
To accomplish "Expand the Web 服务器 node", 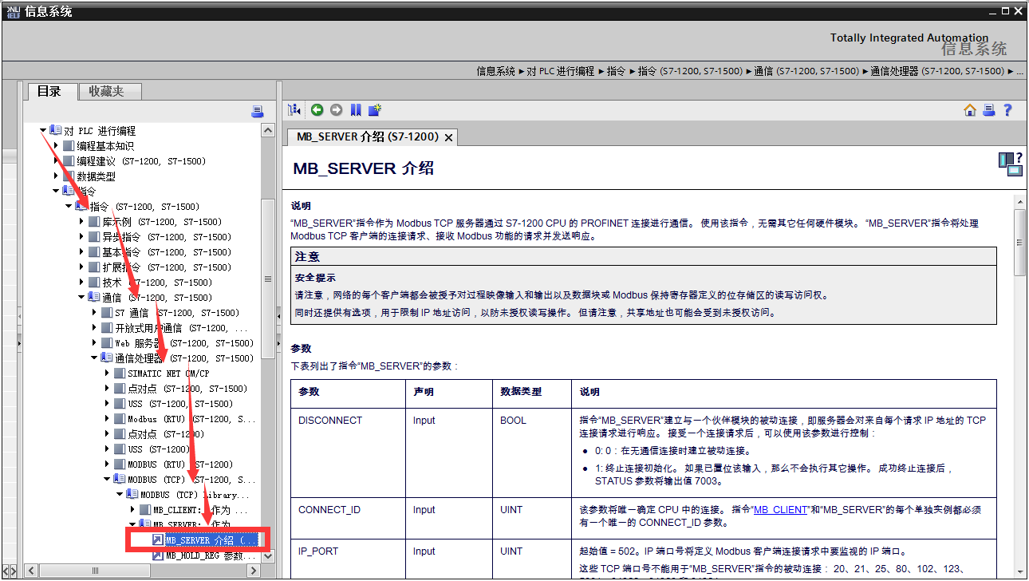I will pos(94,343).
